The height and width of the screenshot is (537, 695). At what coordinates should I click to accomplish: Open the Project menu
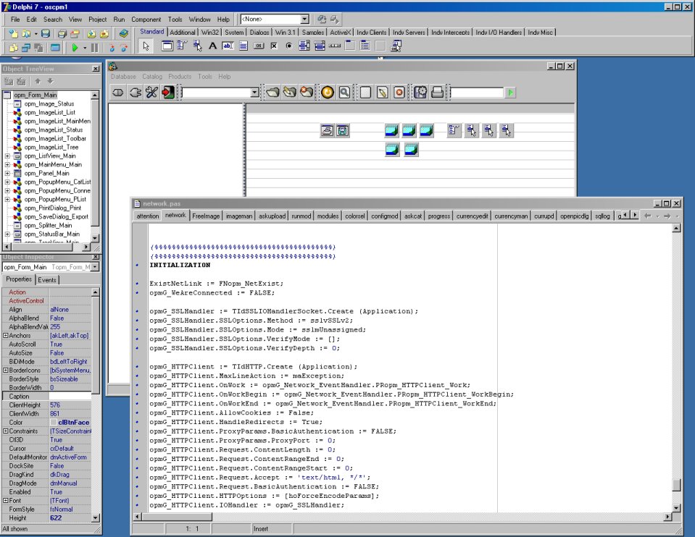[x=97, y=19]
